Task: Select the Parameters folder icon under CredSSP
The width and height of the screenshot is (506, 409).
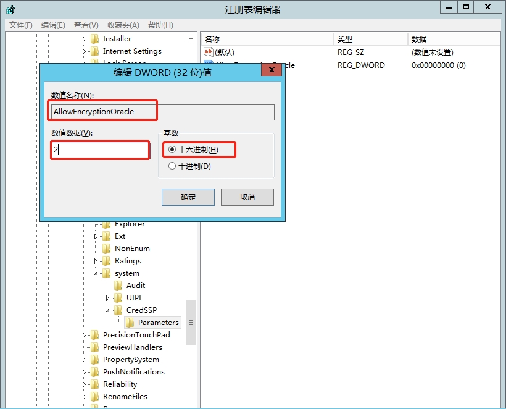Action: [130, 323]
